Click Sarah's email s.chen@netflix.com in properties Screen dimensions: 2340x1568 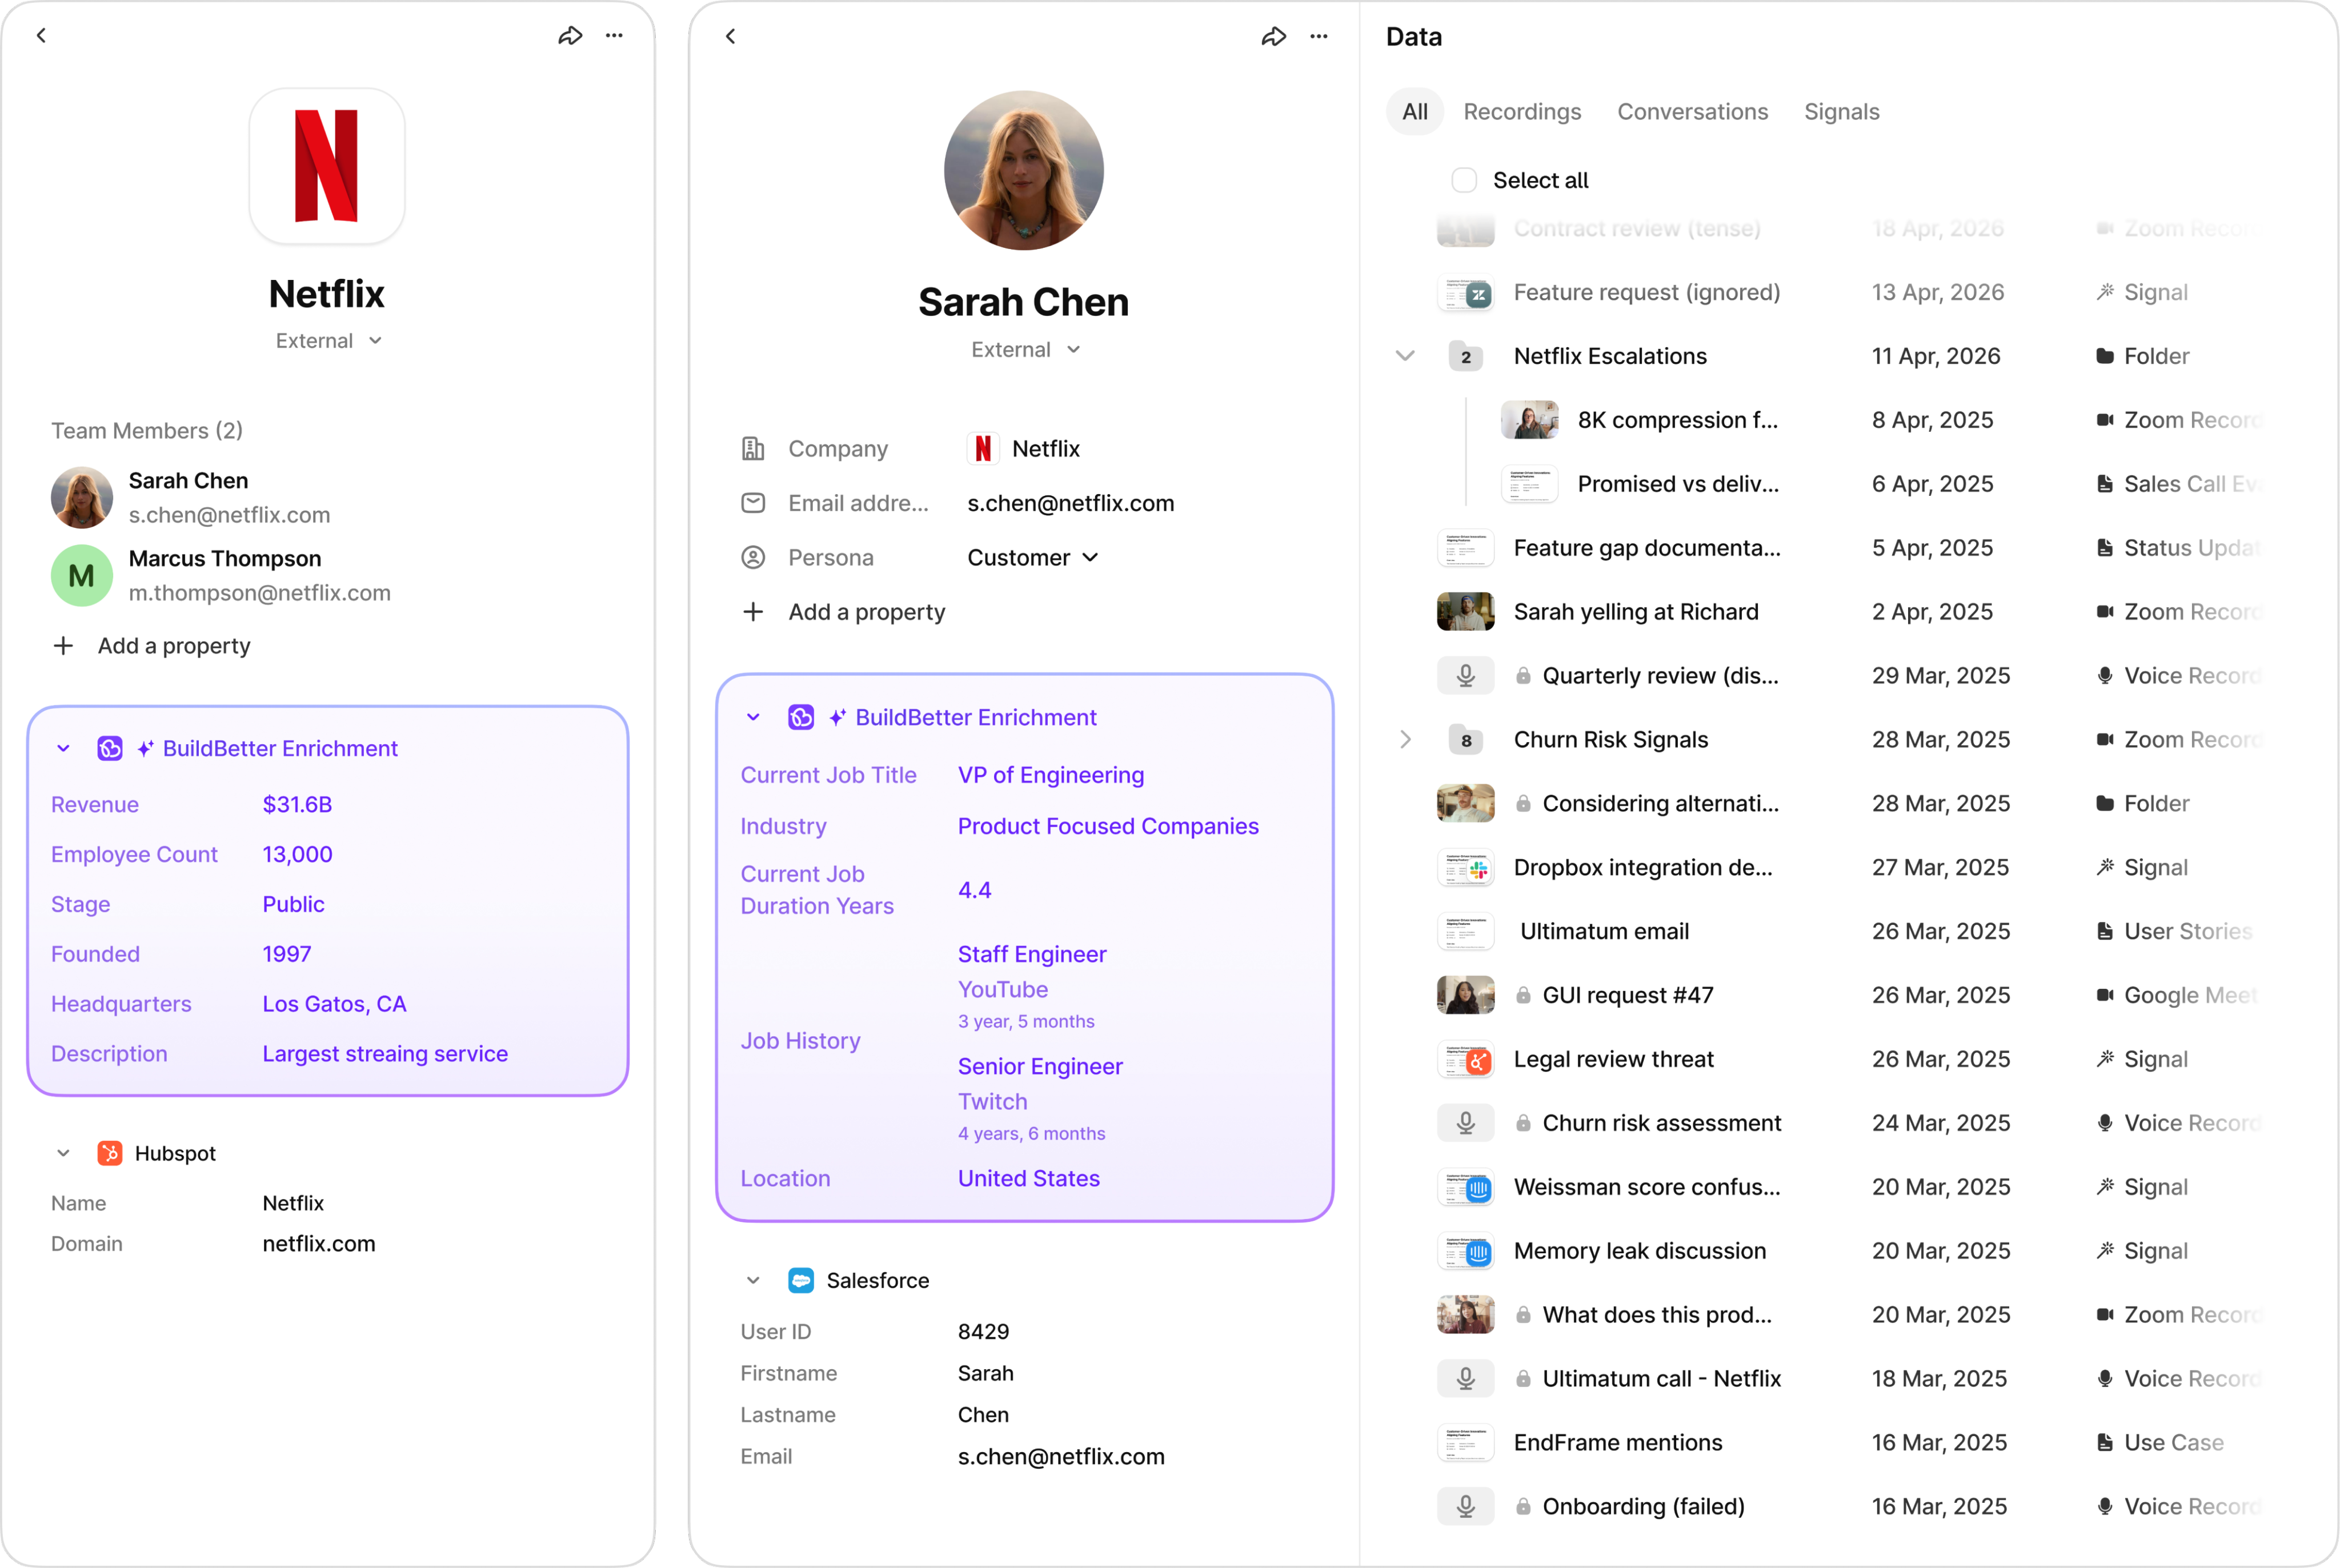1070,503
